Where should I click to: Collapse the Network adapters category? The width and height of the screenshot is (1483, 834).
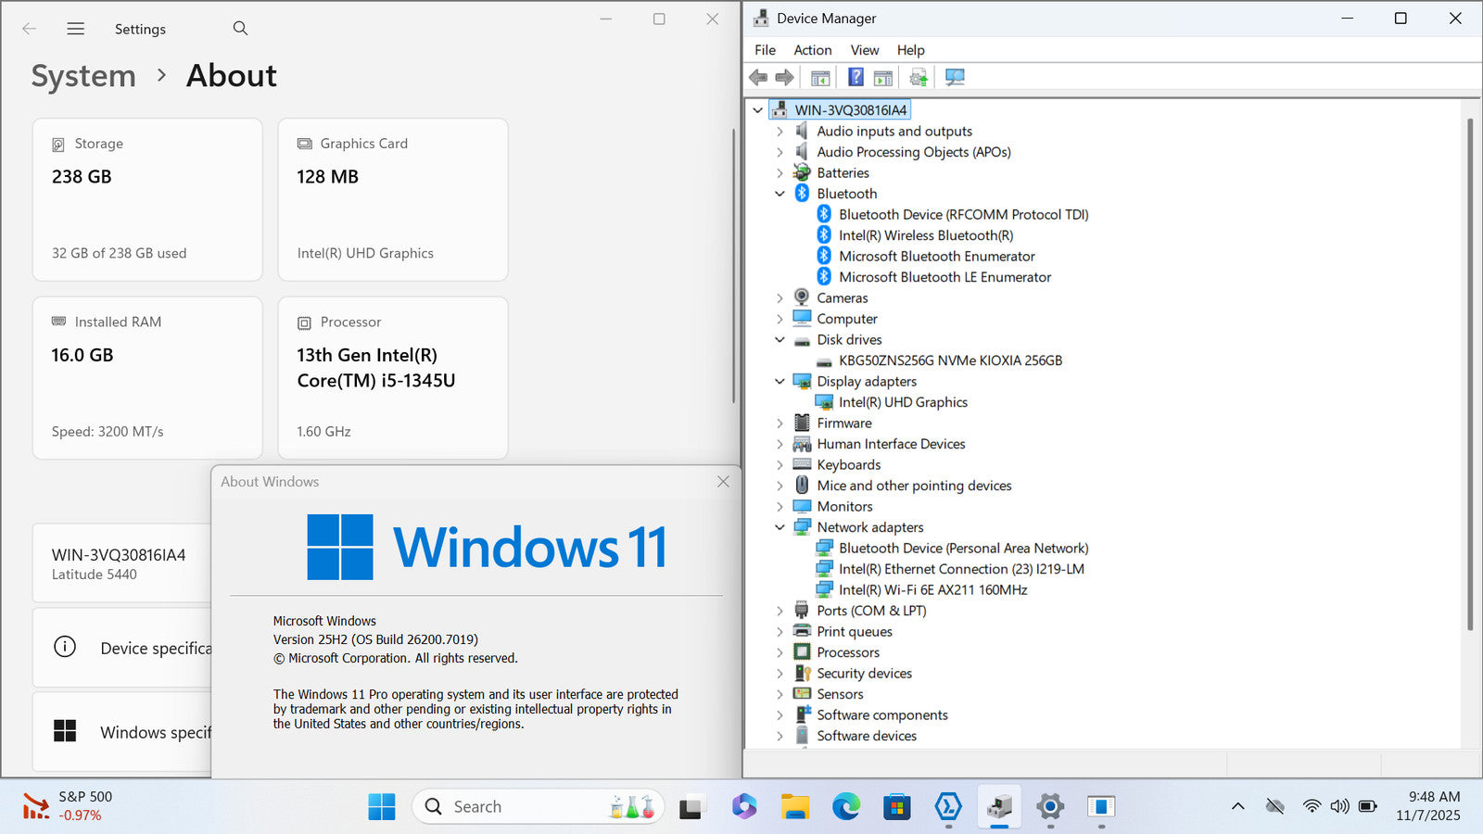tap(780, 527)
